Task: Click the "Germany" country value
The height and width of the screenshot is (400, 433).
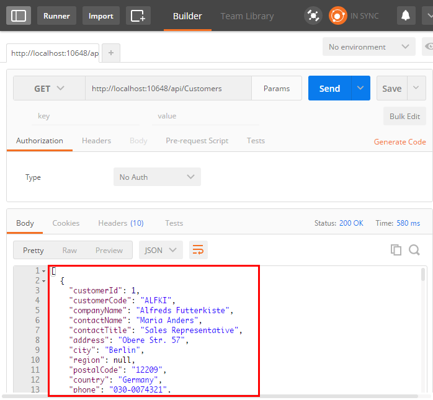Action: point(138,380)
